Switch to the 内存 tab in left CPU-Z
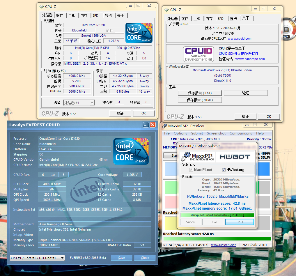 coord(84,15)
